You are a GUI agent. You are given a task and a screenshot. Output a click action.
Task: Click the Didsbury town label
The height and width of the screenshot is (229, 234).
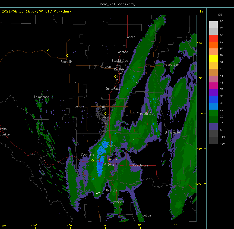click(x=104, y=117)
